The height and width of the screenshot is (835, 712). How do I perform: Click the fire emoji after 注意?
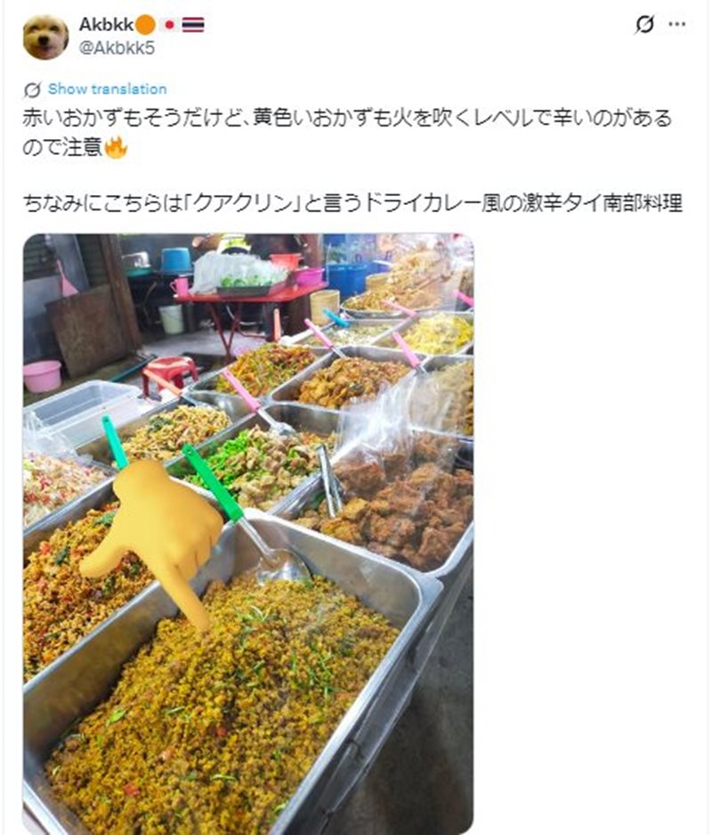point(116,148)
